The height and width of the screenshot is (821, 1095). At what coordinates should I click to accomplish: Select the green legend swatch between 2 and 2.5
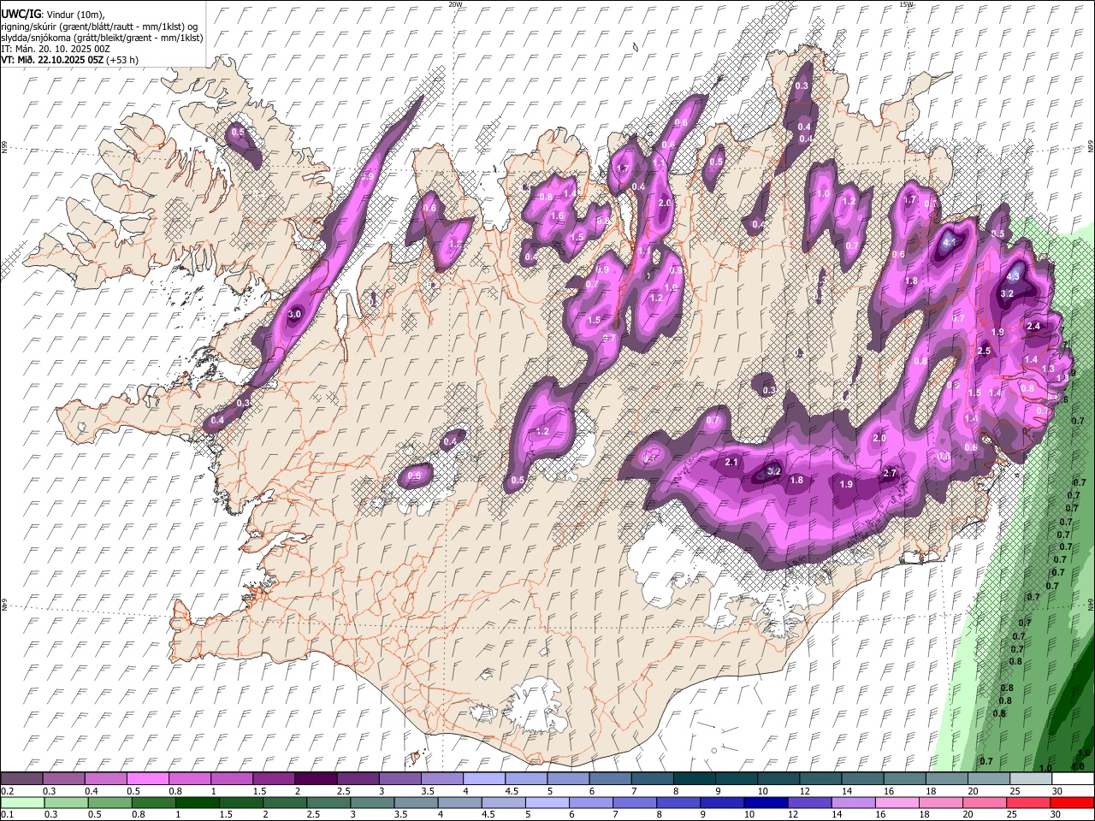pyautogui.click(x=285, y=802)
